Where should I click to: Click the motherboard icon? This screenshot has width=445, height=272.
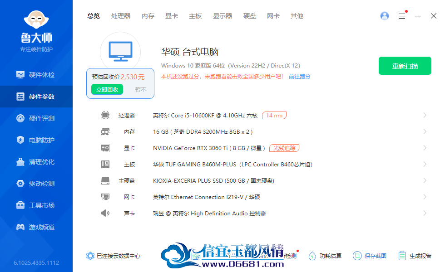[x=105, y=164]
